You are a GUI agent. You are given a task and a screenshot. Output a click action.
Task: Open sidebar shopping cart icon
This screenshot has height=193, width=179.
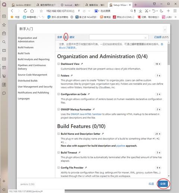(x=4, y=76)
